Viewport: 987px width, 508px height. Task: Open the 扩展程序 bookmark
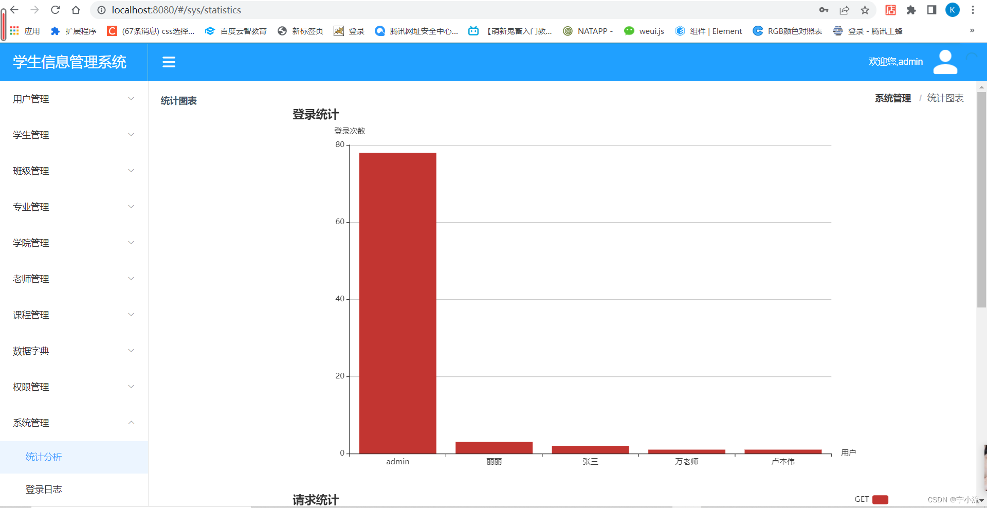click(74, 31)
